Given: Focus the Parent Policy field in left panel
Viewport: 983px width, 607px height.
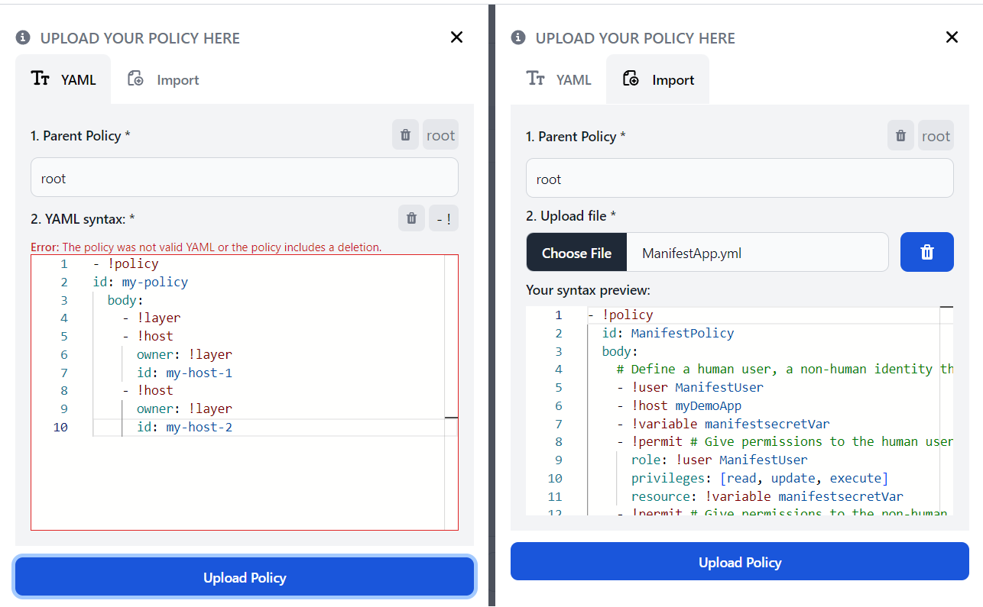Looking at the screenshot, I should pos(245,178).
